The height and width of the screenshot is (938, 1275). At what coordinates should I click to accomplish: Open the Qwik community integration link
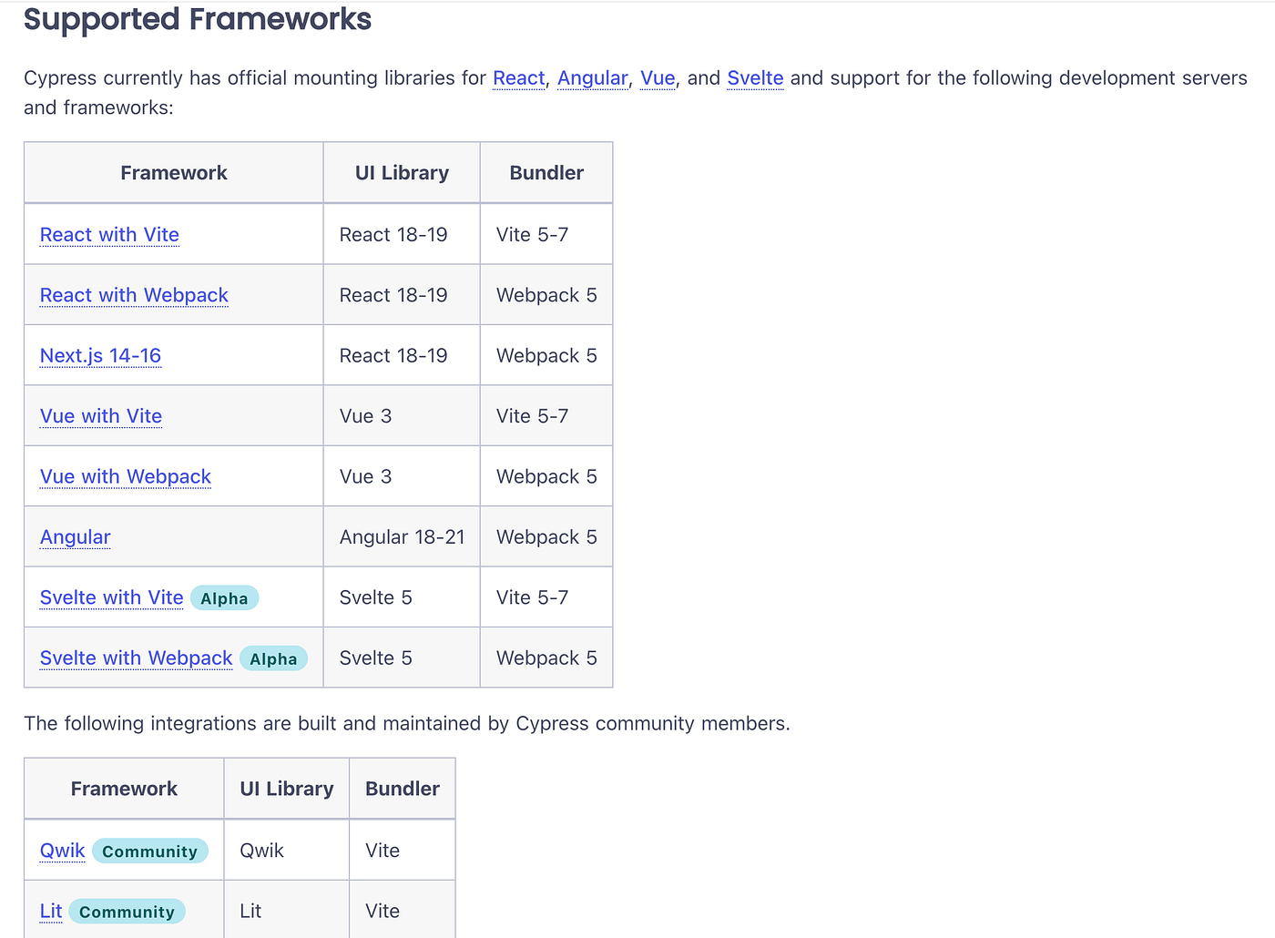click(63, 851)
